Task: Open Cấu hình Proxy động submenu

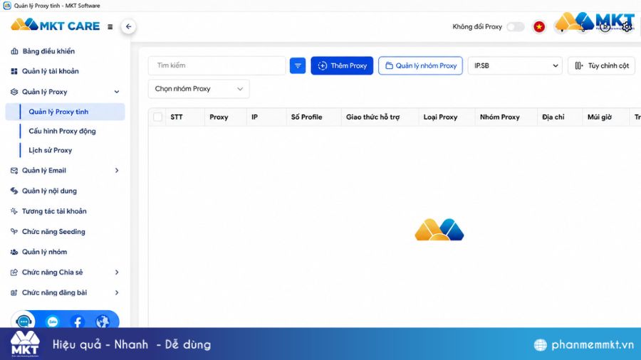Action: point(62,131)
